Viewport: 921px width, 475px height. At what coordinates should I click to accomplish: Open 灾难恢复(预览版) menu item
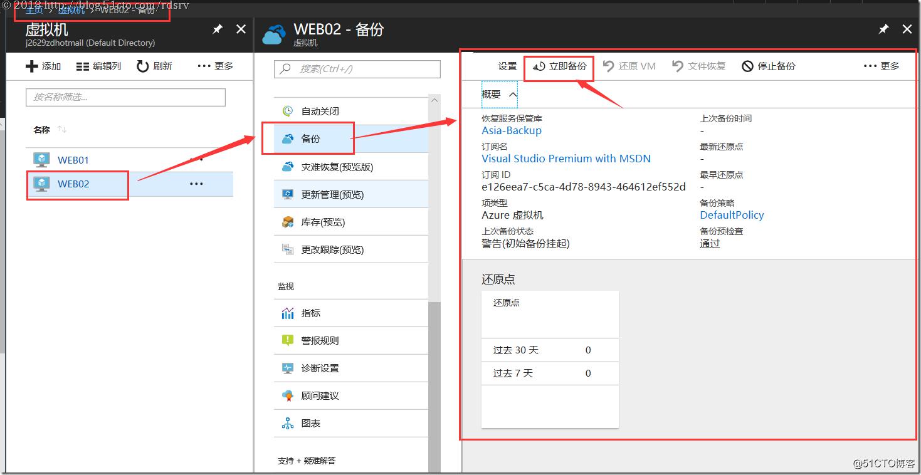[x=351, y=167]
